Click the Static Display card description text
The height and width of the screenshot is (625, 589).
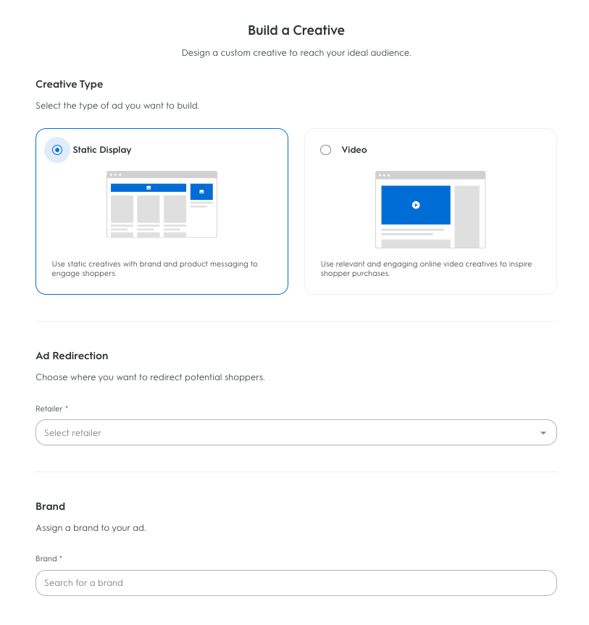click(154, 269)
